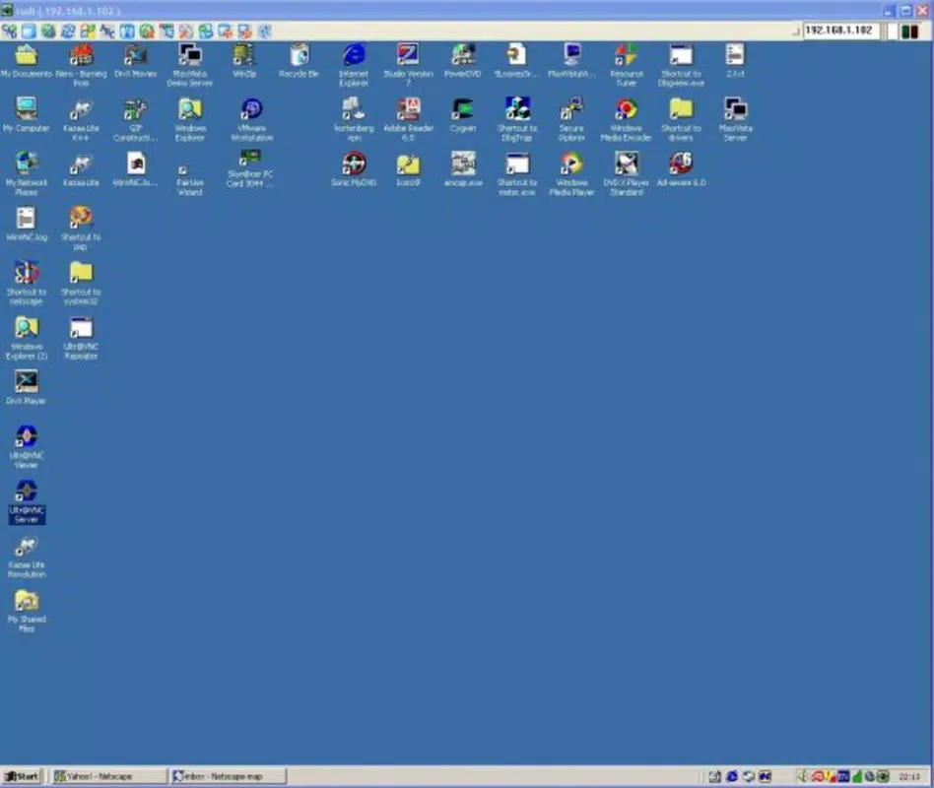
Task: Click the green globe icon in VNC toolbar
Action: click(x=48, y=31)
